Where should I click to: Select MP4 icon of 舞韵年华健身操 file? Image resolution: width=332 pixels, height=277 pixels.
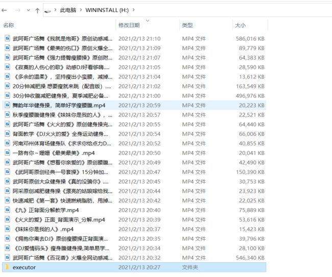(8, 105)
